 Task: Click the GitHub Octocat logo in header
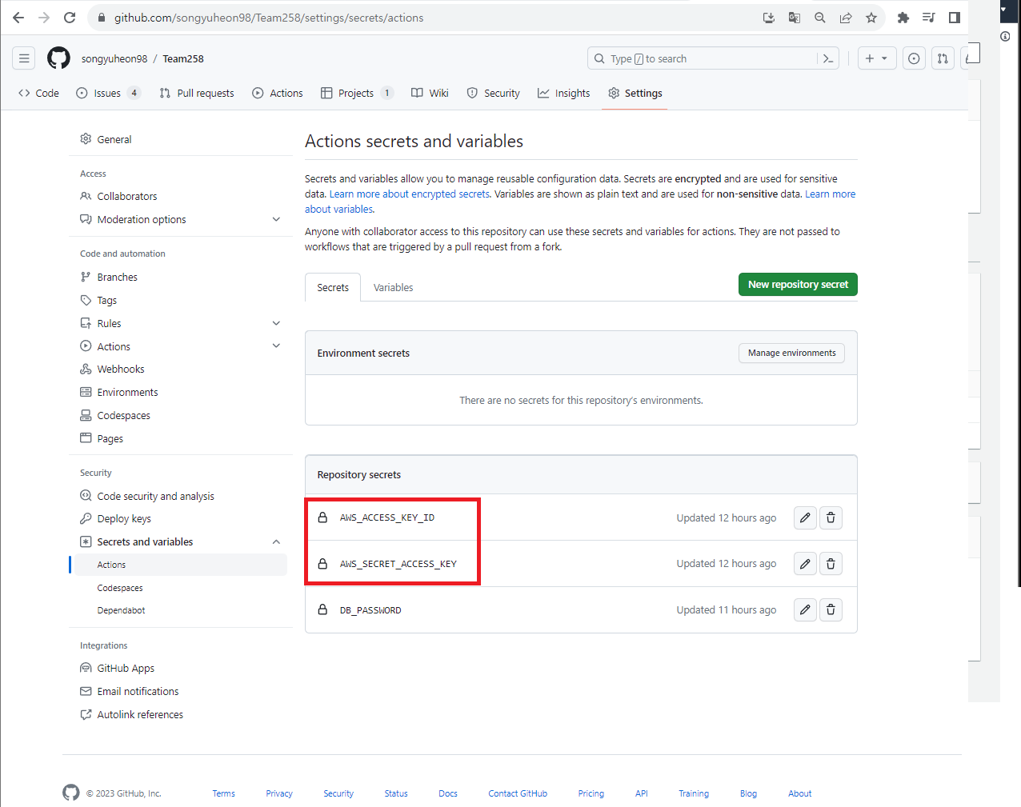58,58
